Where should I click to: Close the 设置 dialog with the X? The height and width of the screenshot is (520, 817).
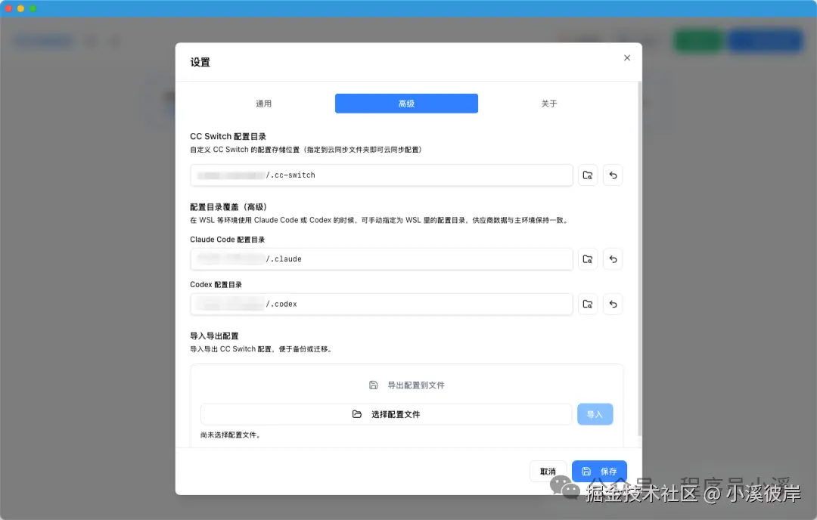click(626, 57)
